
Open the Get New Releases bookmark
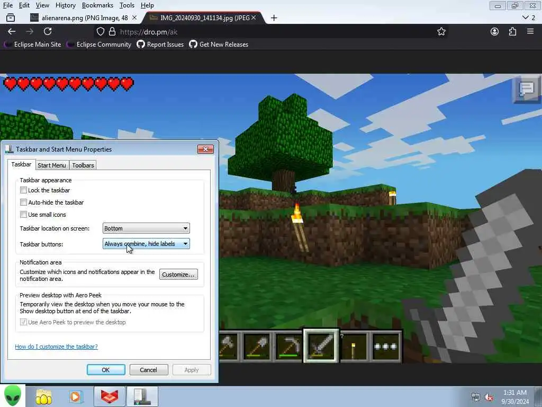tap(219, 45)
